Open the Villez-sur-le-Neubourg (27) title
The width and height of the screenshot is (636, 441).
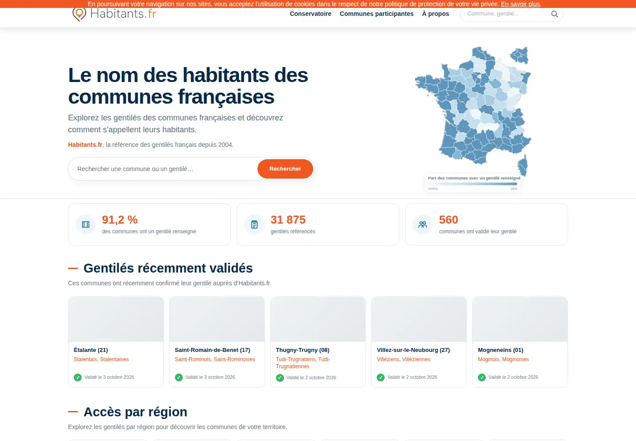[413, 350]
